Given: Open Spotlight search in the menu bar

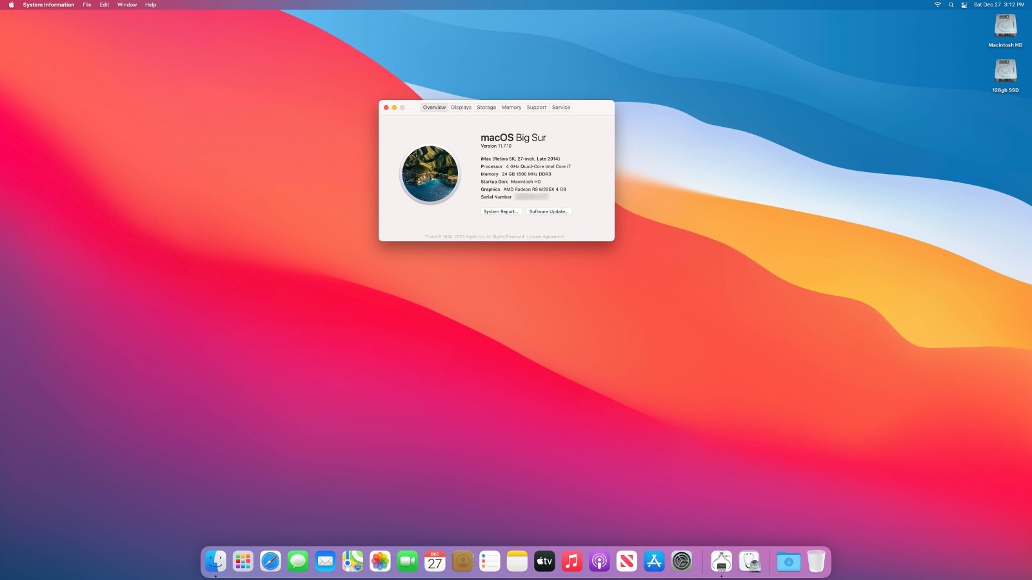Looking at the screenshot, I should [951, 5].
